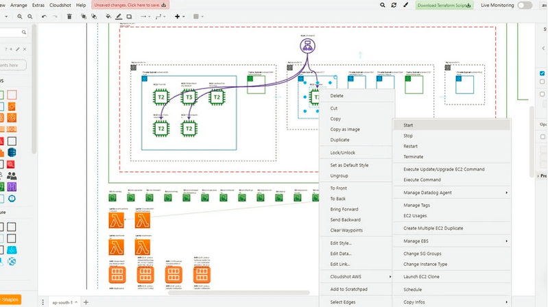Click the refresh sync icon in header
Viewport: 548px width, 307px height.
394,5
